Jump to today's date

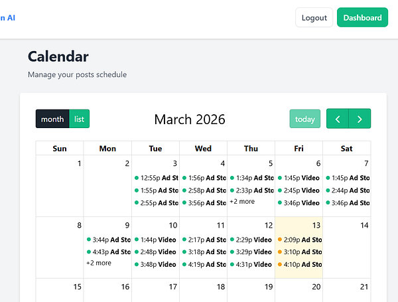(x=304, y=119)
